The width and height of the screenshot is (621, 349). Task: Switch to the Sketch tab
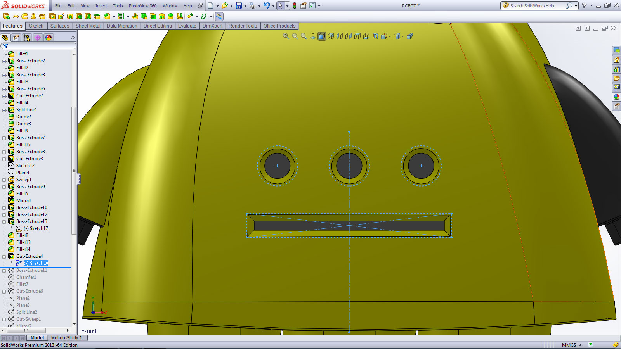coord(36,26)
